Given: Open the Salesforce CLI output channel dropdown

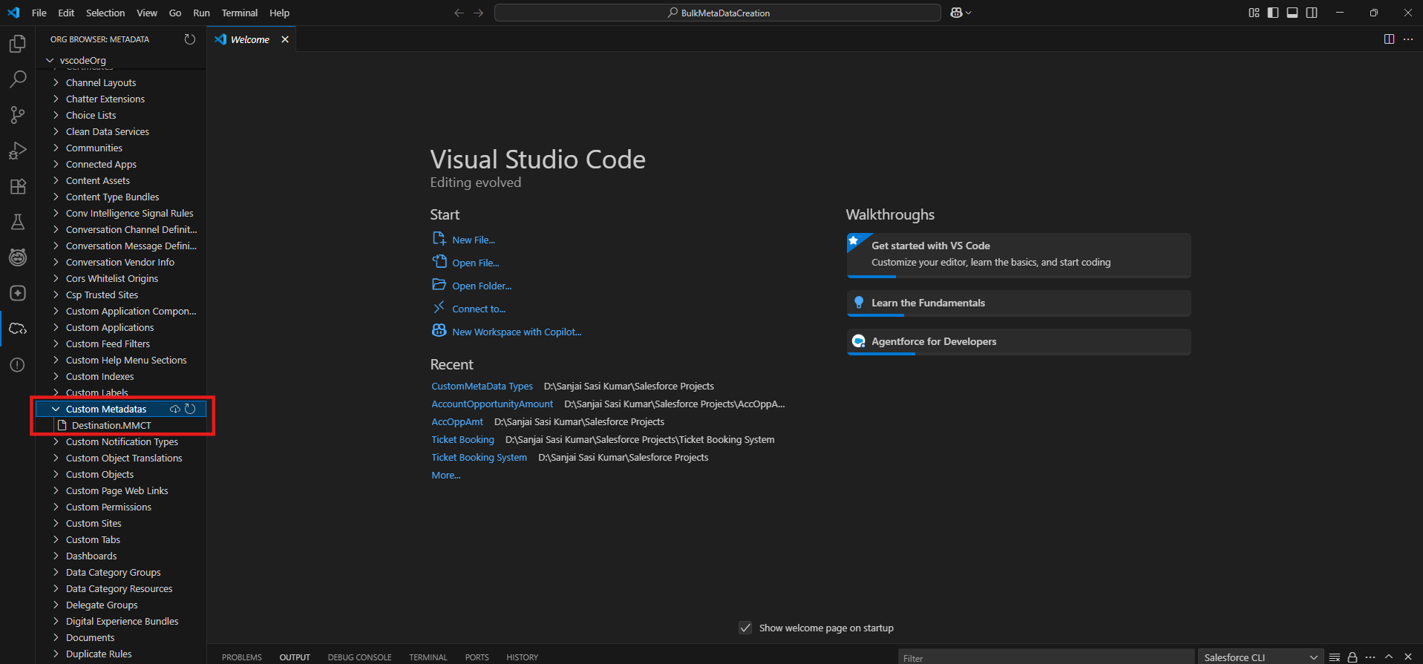Looking at the screenshot, I should coord(1260,657).
